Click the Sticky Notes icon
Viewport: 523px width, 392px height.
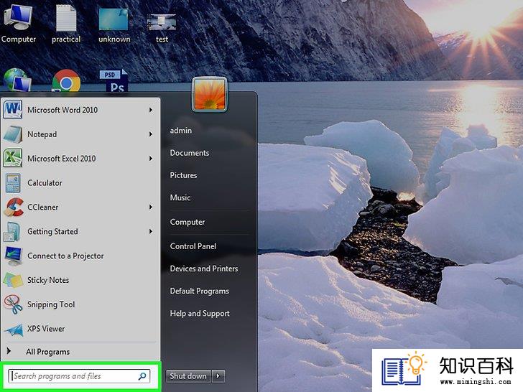tap(13, 280)
